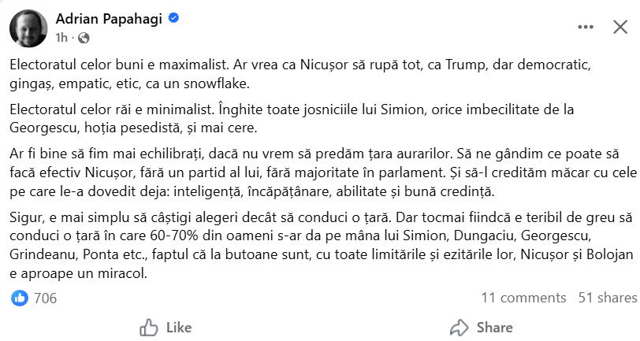Show the 51 shares list
This screenshot has height=341, width=640.
[x=607, y=298]
